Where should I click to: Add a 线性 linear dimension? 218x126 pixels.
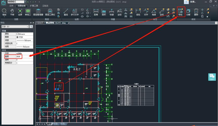click(x=138, y=12)
